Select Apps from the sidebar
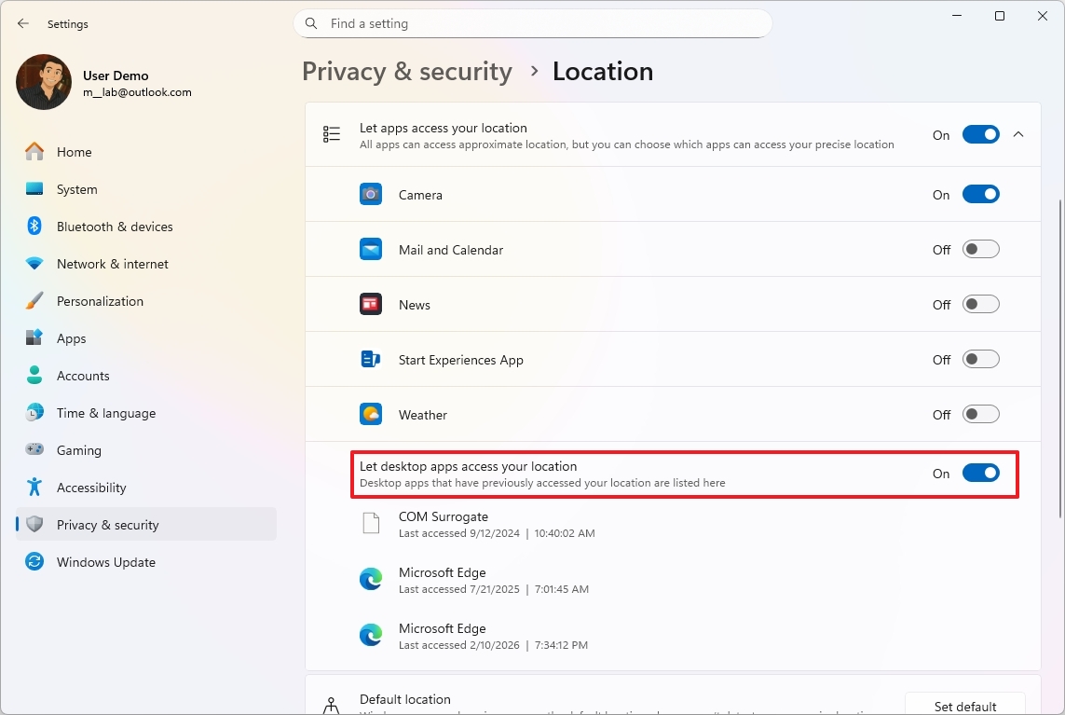Image resolution: width=1065 pixels, height=715 pixels. point(72,337)
